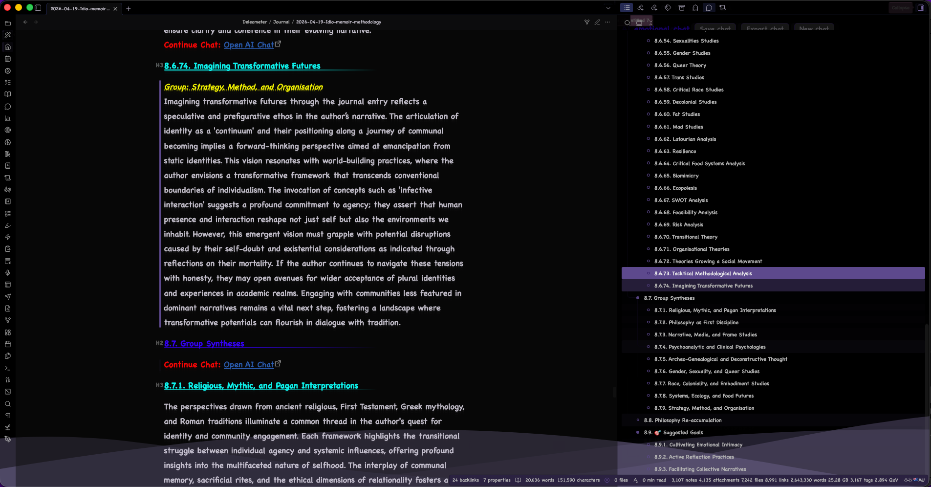Click the new tab plus button

click(129, 8)
